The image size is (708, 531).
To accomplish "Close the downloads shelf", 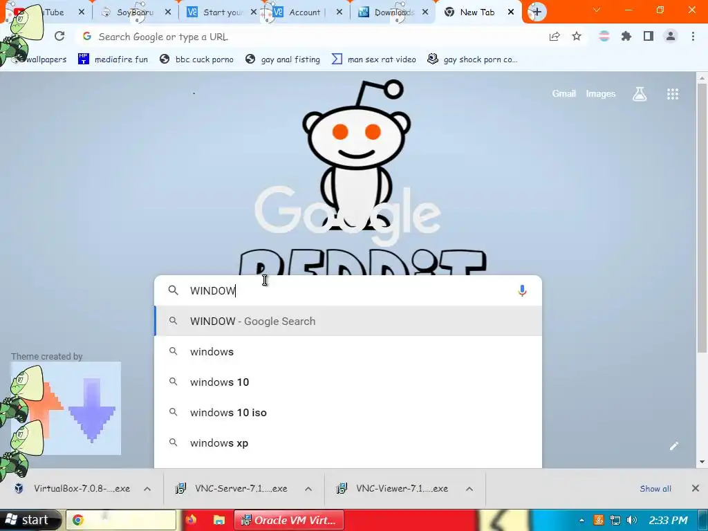I will 696,488.
